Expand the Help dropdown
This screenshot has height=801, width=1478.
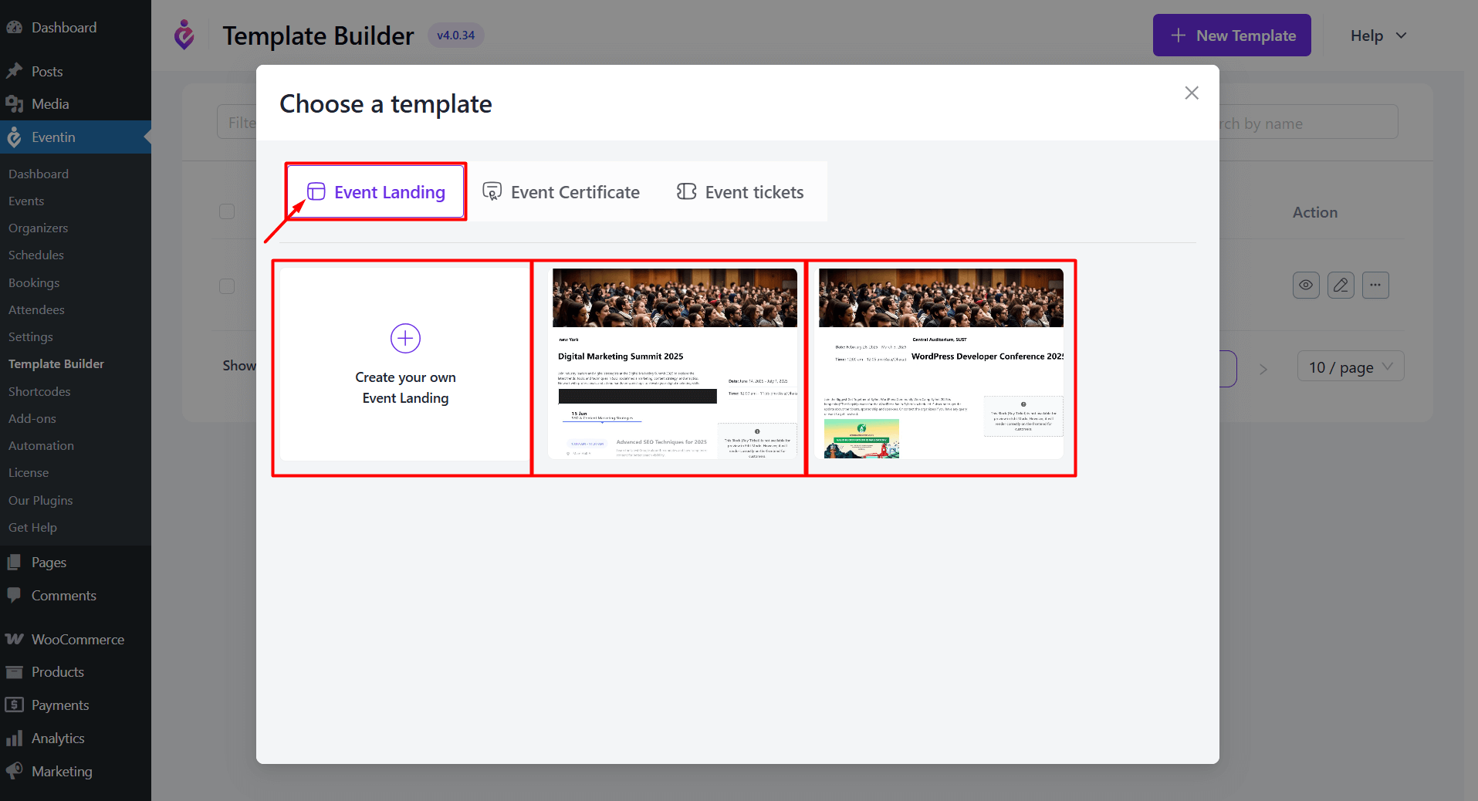[x=1377, y=35]
